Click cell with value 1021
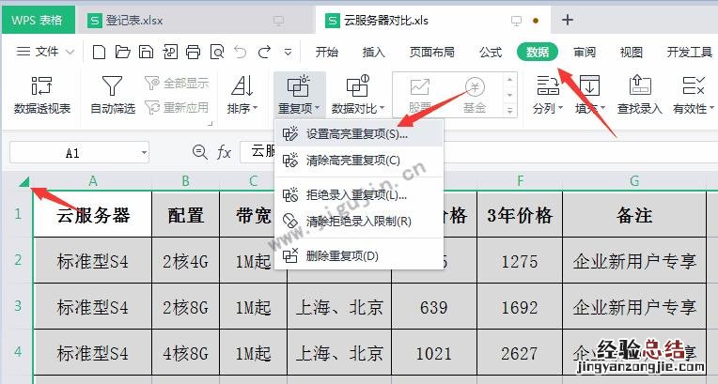The image size is (718, 384). (434, 353)
